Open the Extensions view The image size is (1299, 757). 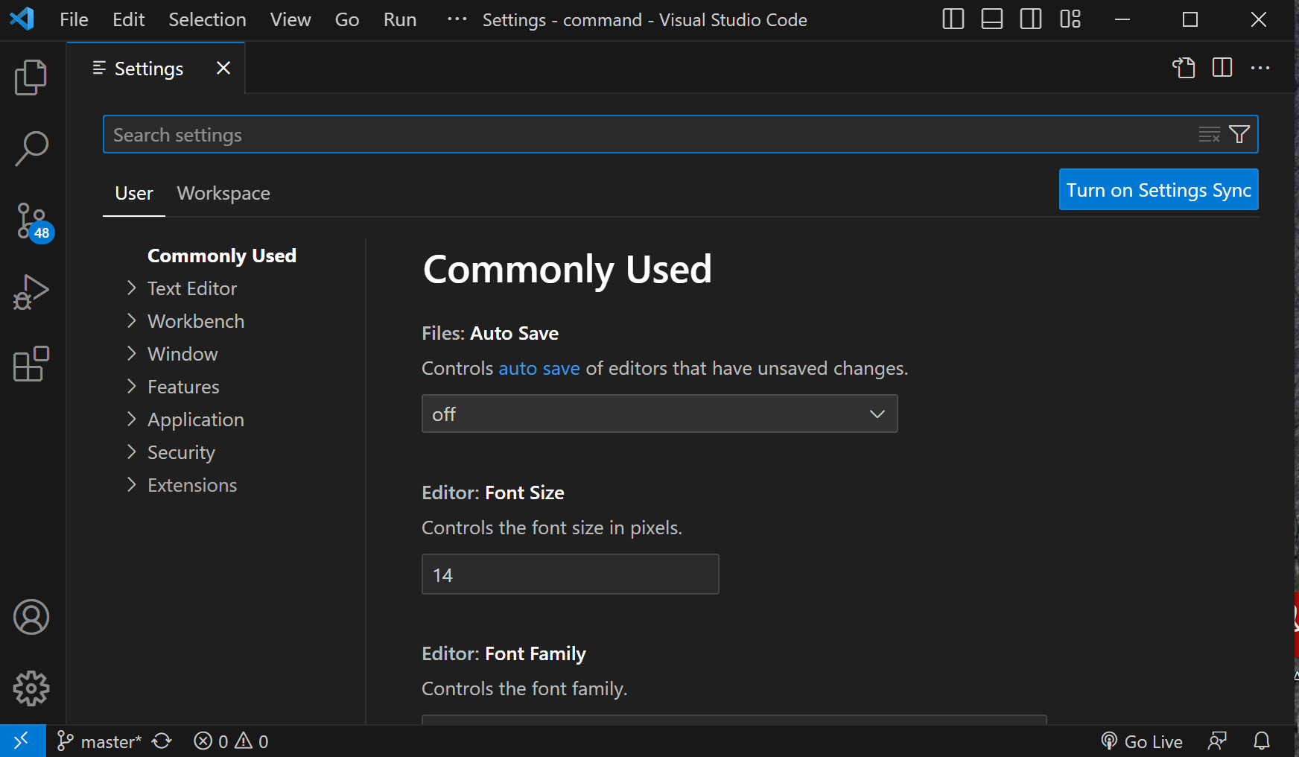click(x=31, y=364)
